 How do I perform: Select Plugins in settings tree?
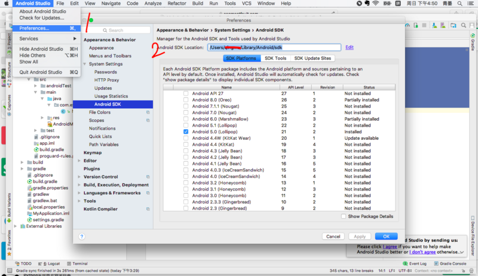(x=92, y=169)
